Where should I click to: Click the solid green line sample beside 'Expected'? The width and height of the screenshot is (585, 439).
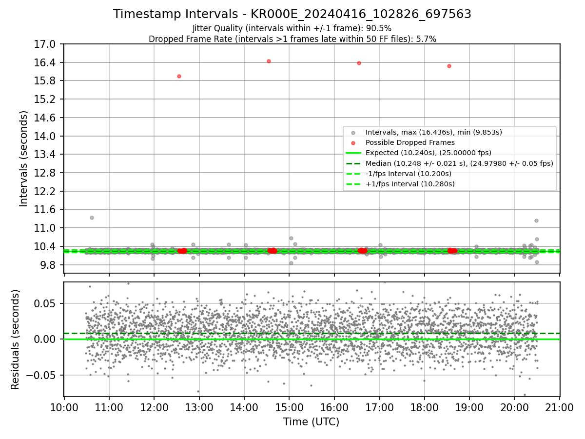point(353,153)
